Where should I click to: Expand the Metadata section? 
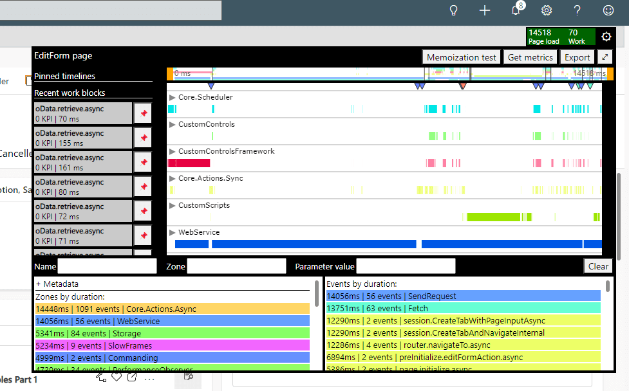57,284
